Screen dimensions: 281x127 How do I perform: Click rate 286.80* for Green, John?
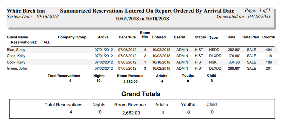point(234,68)
